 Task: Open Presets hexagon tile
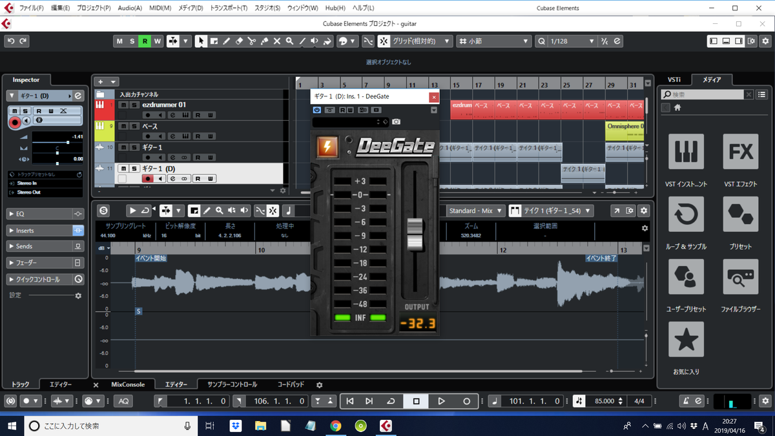coord(740,214)
